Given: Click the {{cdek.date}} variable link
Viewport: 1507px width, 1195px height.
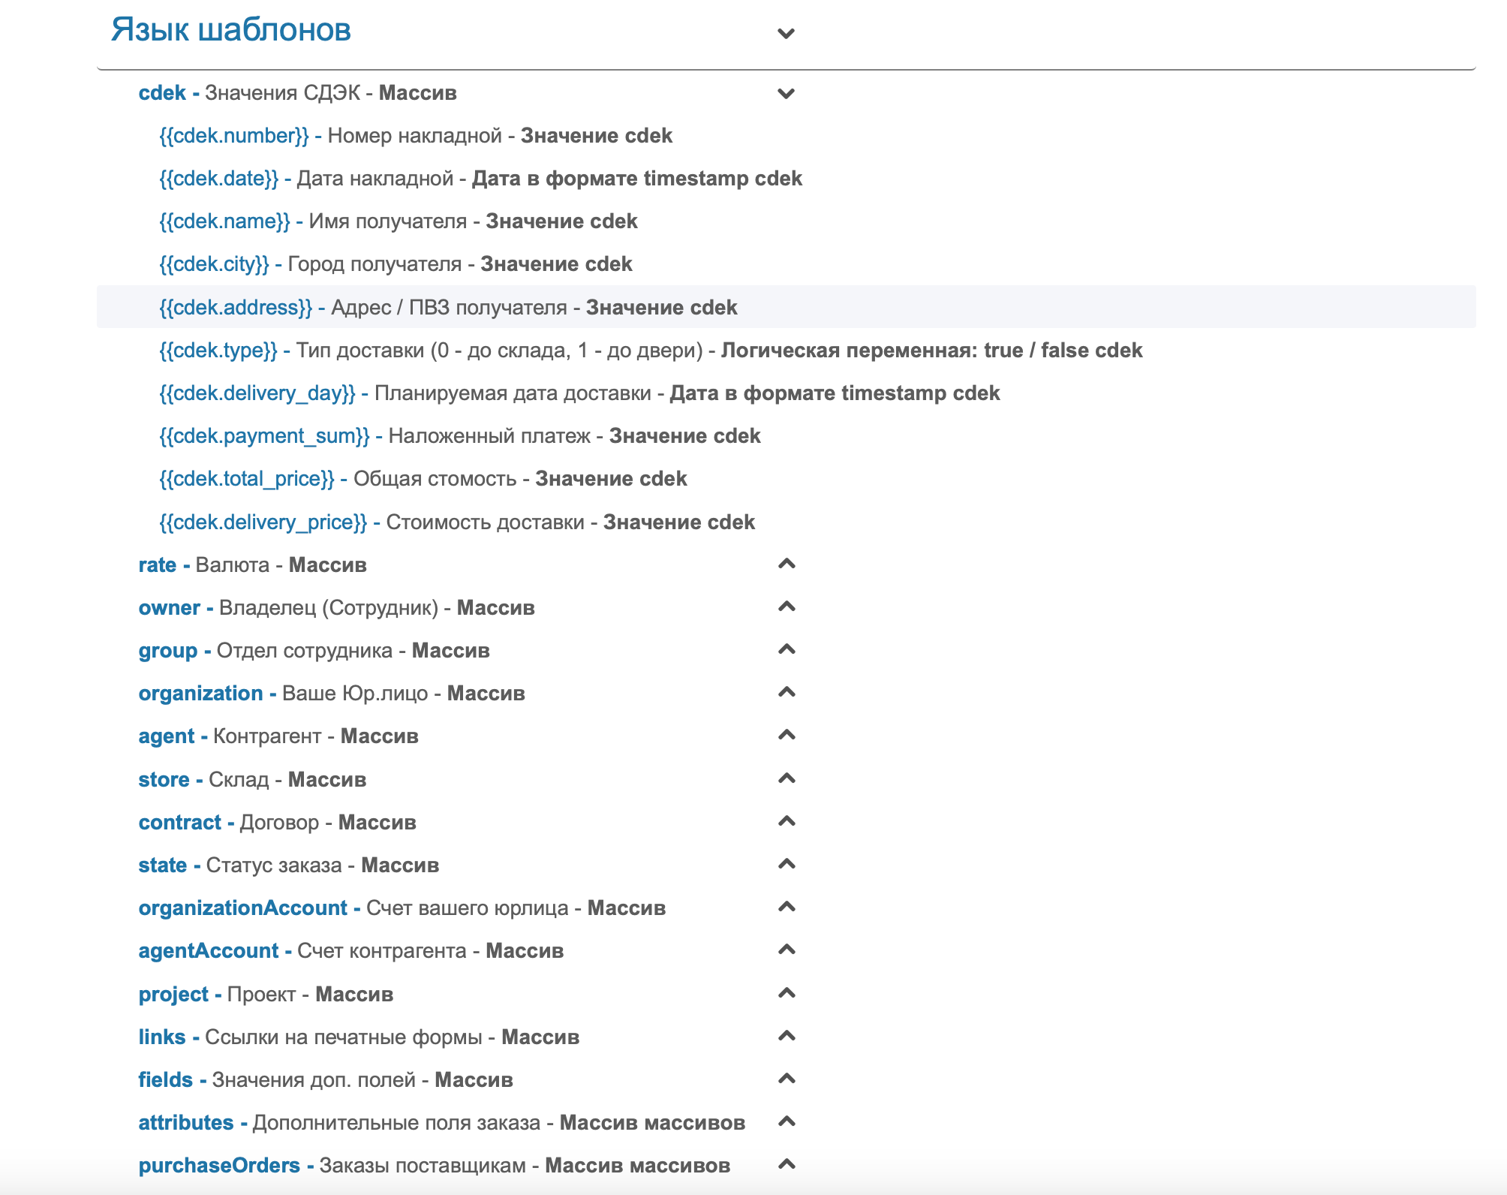Looking at the screenshot, I should pyautogui.click(x=218, y=179).
